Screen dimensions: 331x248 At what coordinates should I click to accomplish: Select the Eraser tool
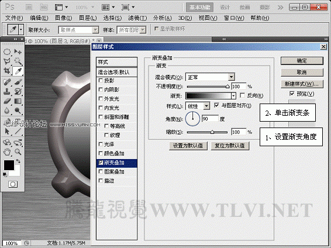[x=7, y=101]
